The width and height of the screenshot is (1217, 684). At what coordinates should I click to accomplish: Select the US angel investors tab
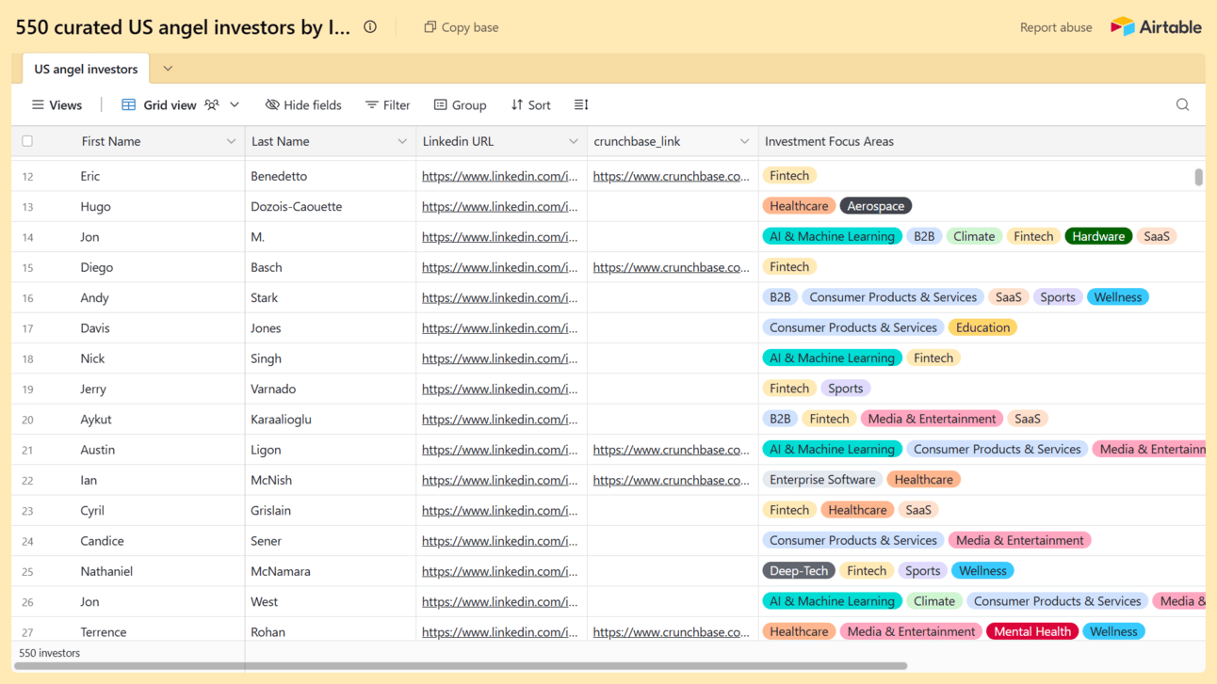86,69
